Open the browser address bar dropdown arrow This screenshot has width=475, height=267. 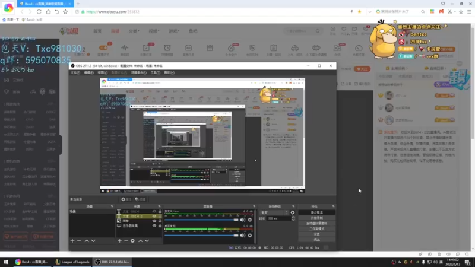click(369, 12)
